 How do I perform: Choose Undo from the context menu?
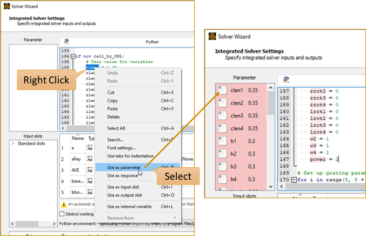click(138, 73)
